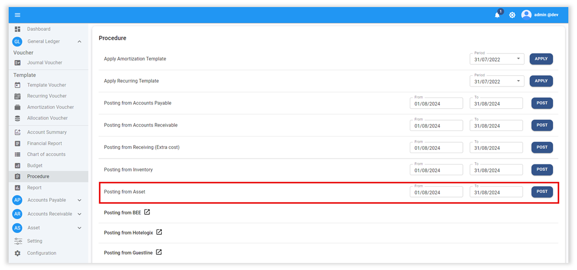This screenshot has width=577, height=270.
Task: Open Financial Report from sidebar
Action: pos(44,143)
